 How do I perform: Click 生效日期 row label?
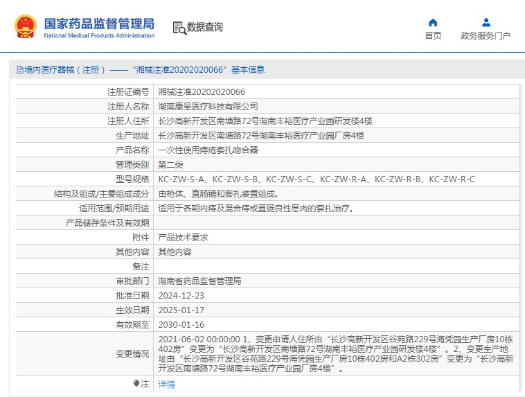[132, 310]
